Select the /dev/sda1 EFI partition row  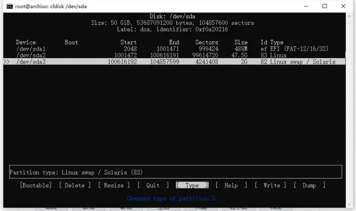pos(174,49)
